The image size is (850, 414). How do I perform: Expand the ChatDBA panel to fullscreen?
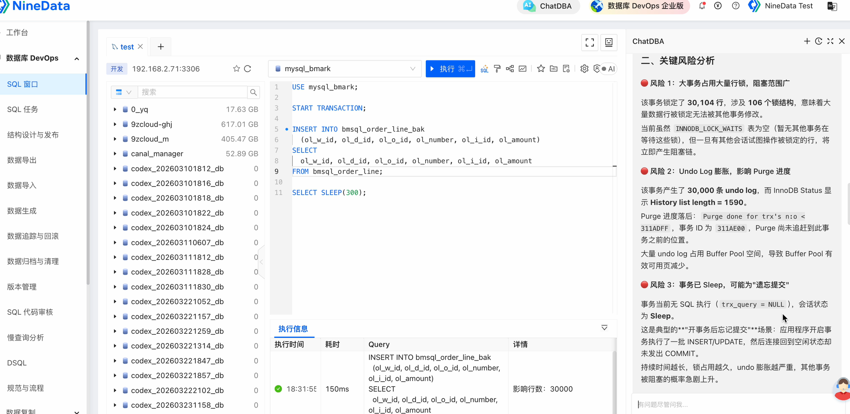(x=830, y=41)
